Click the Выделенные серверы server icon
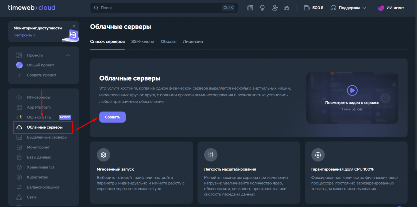Image resolution: width=417 pixels, height=207 pixels. [19, 137]
